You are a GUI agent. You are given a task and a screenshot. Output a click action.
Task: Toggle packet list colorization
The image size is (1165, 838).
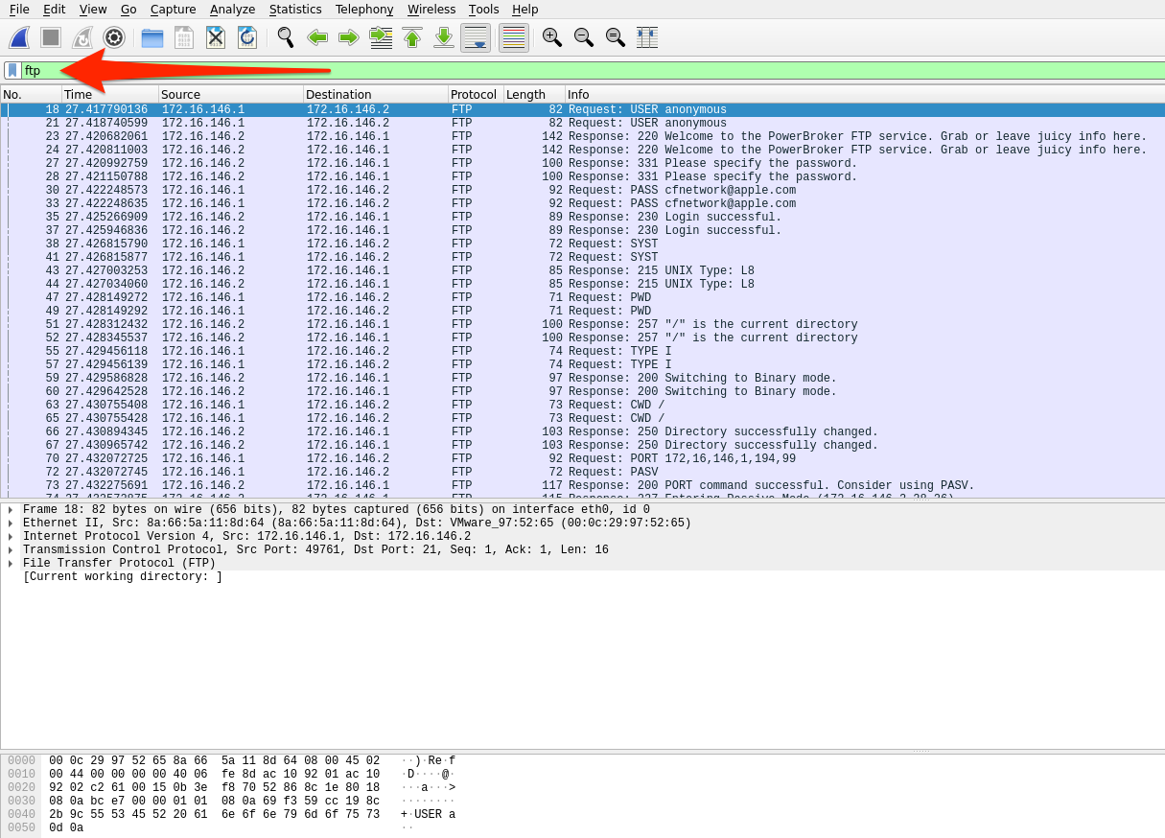point(514,37)
